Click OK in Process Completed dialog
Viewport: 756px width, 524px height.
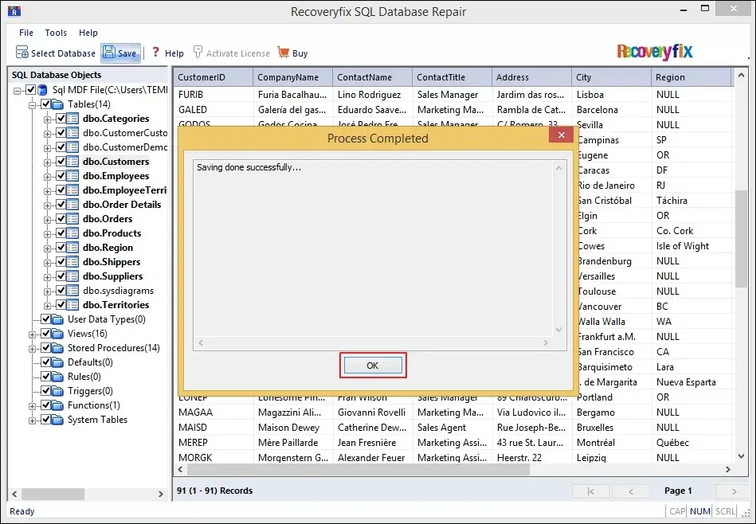(x=373, y=366)
